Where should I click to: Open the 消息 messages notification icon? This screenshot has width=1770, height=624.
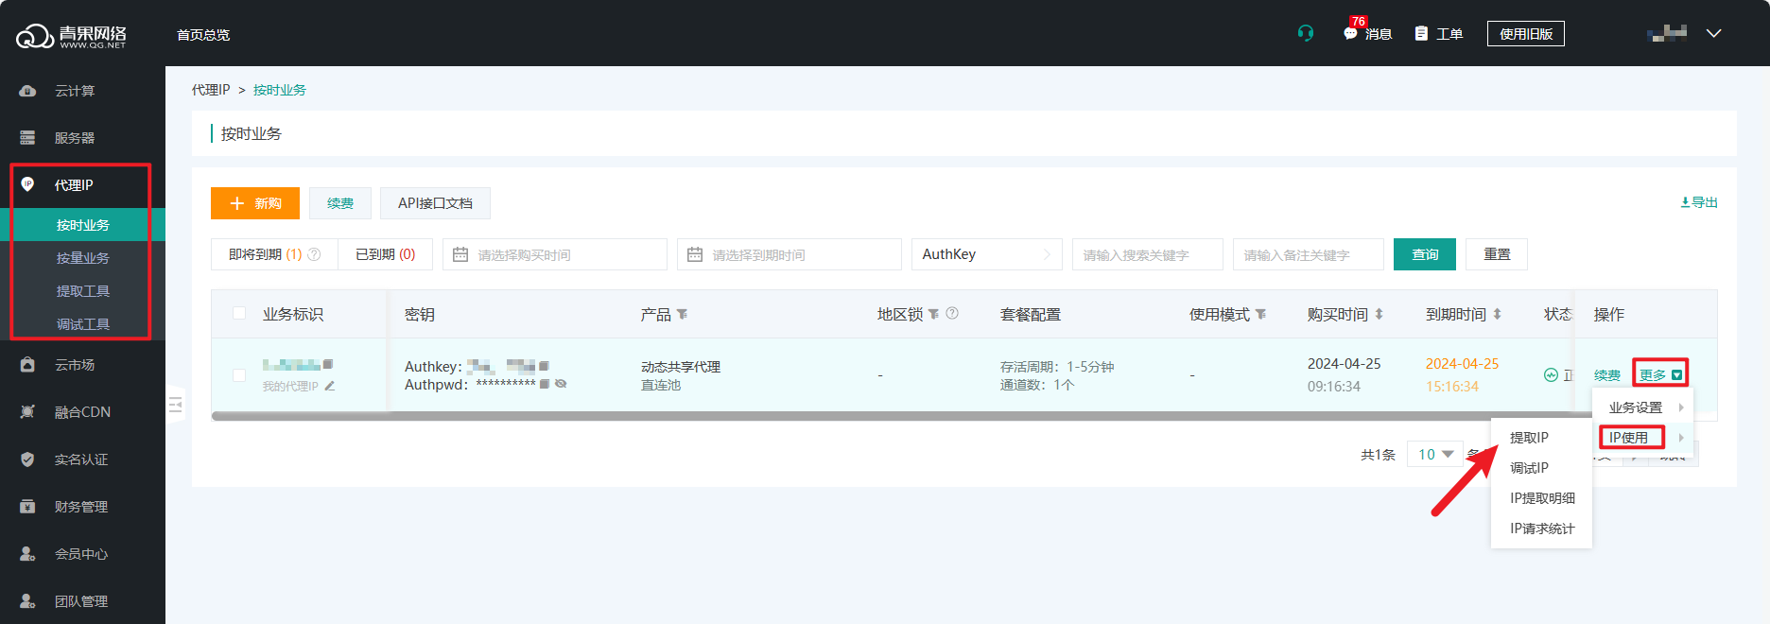pyautogui.click(x=1351, y=33)
